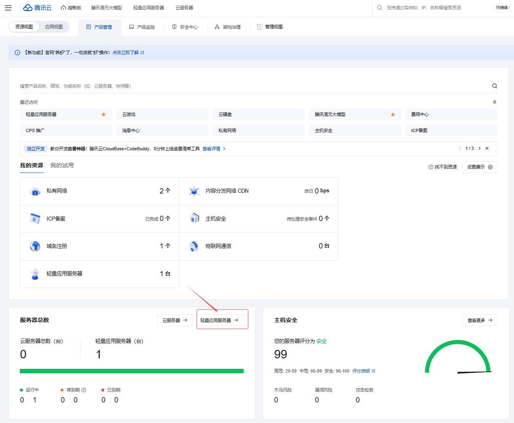Unstar 轻量应用服务器 favorite star
The image size is (514, 423).
tap(103, 114)
